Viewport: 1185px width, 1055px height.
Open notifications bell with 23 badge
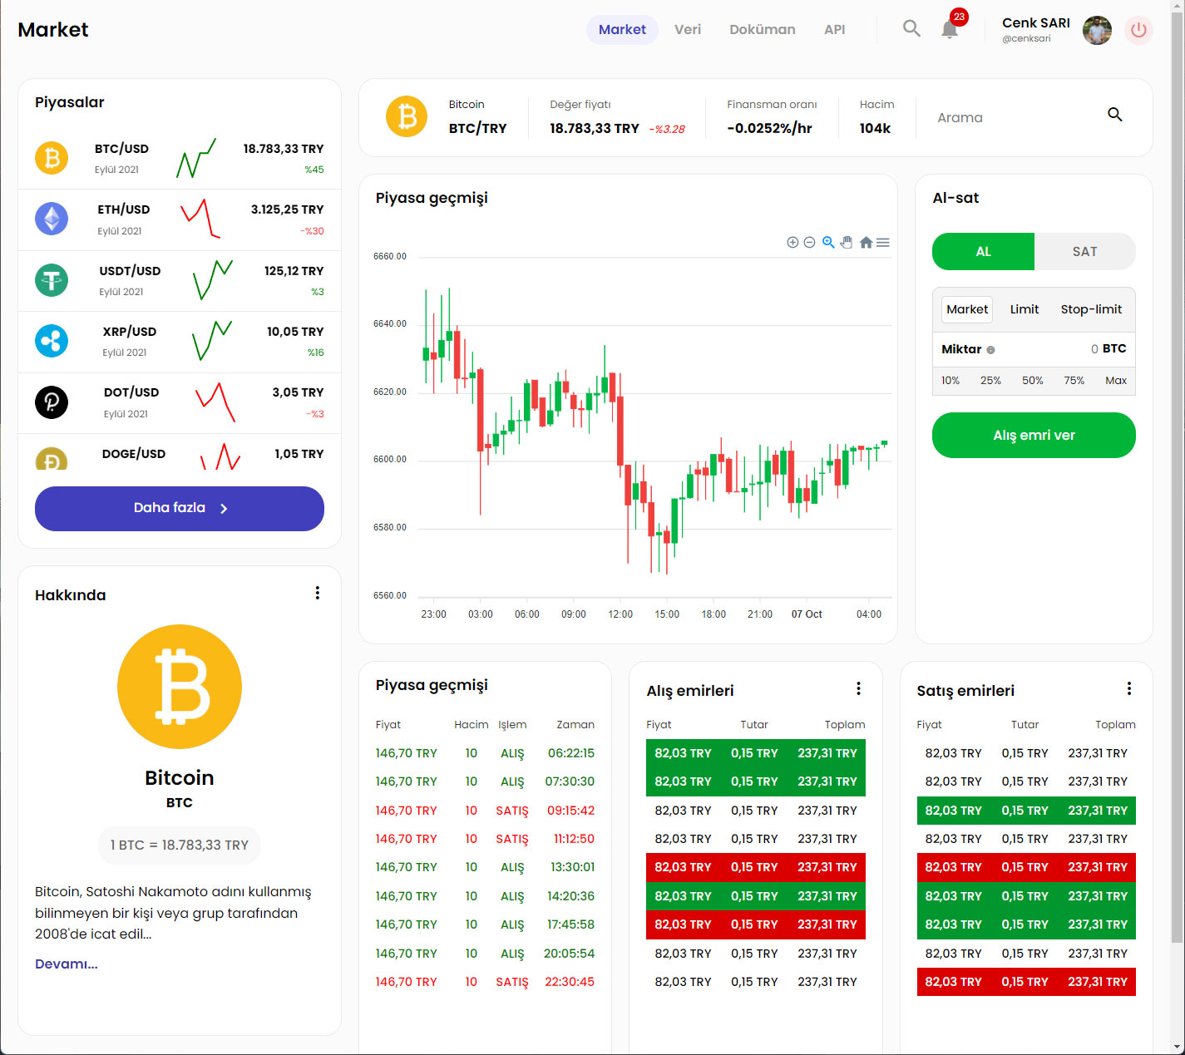point(950,30)
